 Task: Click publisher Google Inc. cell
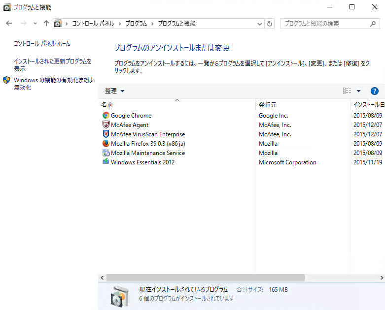pyautogui.click(x=274, y=116)
